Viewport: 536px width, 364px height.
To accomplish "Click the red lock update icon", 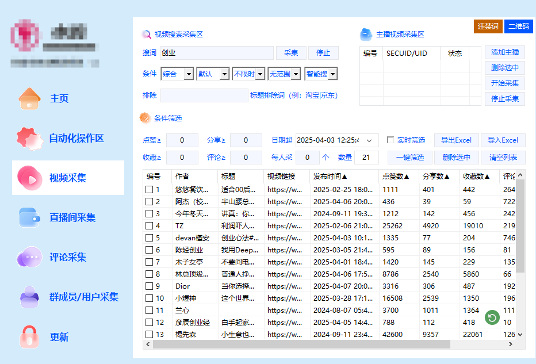I will [x=29, y=336].
